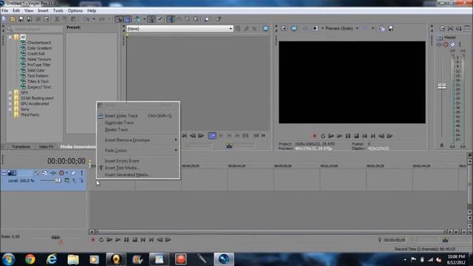Viewport: 473px width, 266px height.
Task: Toggle Loop Playback under video preview
Action: pos(323,136)
